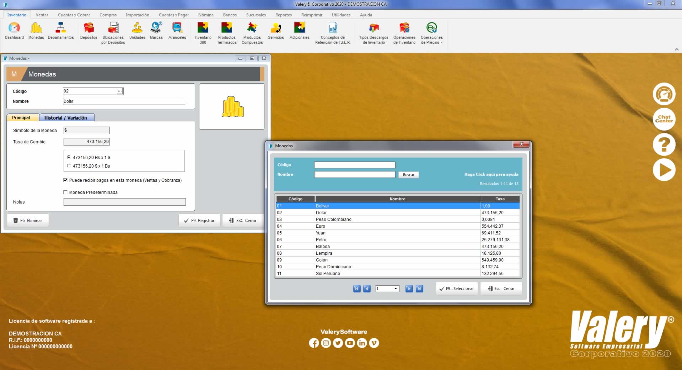Open ValerySoftware YouTube icon
Viewport: 682px width, 370px height.
[350, 343]
